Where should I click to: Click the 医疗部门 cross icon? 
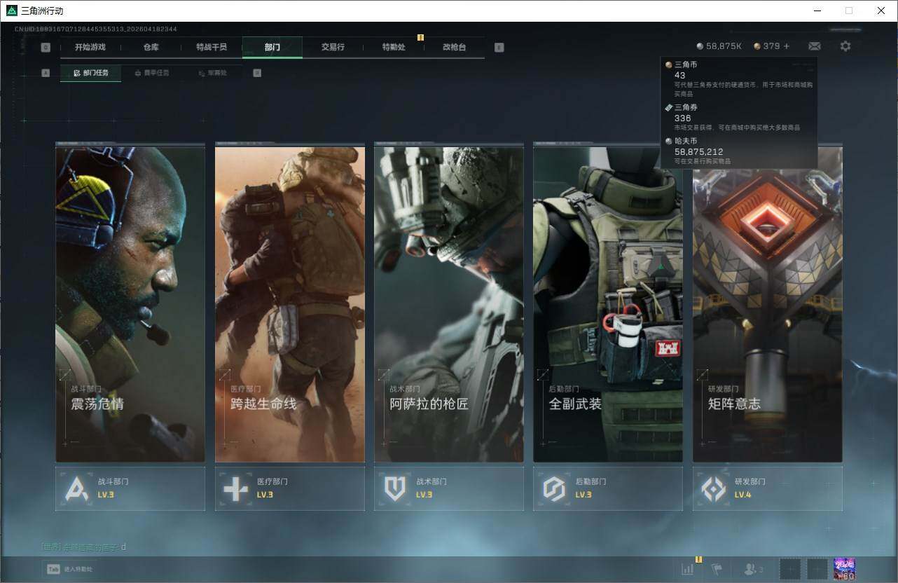point(235,488)
